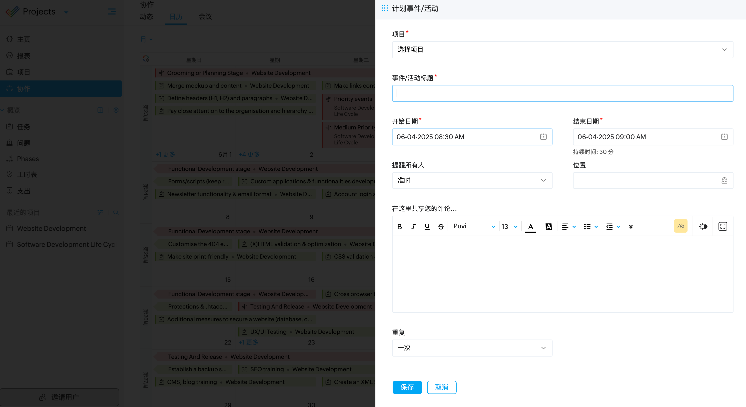The image size is (746, 407).
Task: Open end date calendar picker icon
Action: [x=724, y=137]
